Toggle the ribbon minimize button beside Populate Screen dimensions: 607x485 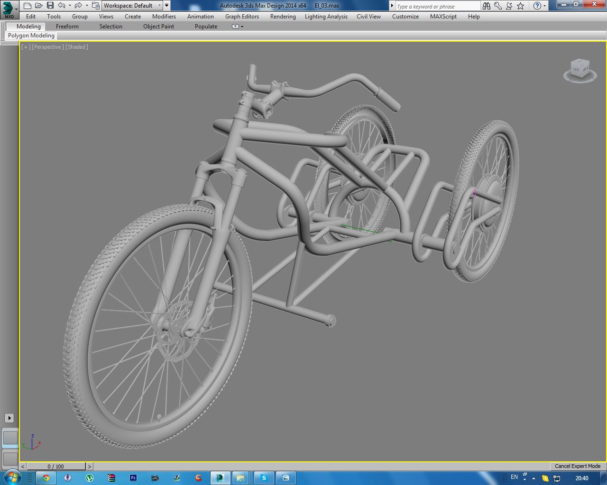(x=236, y=27)
